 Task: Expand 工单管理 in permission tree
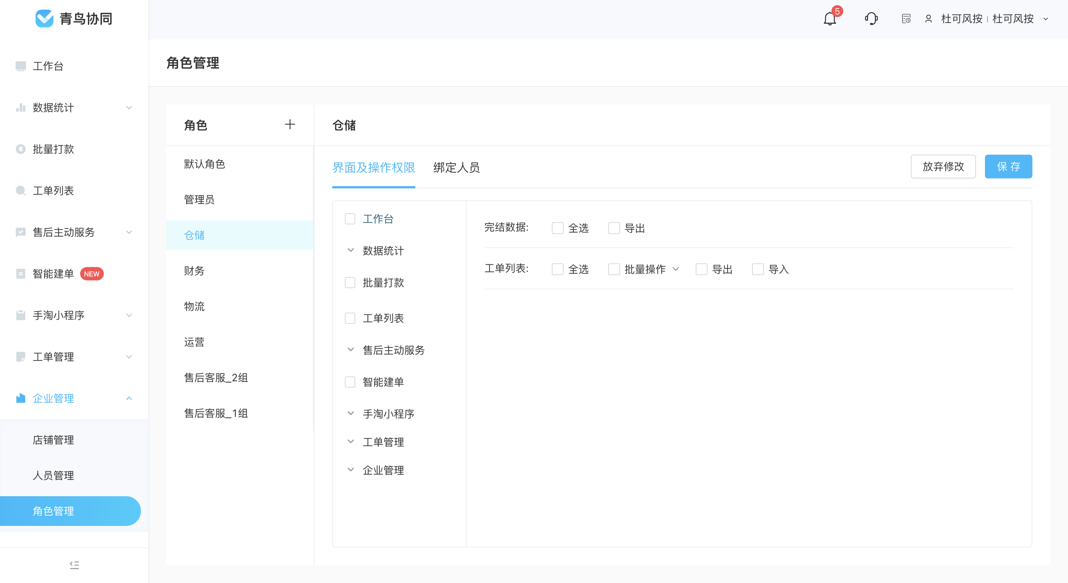click(x=350, y=442)
